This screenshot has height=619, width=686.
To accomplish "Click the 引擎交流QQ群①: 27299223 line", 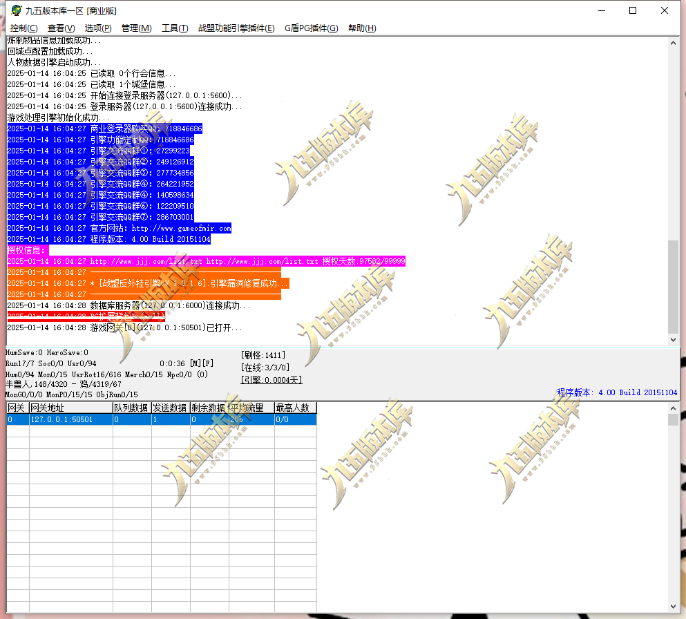I will [98, 151].
